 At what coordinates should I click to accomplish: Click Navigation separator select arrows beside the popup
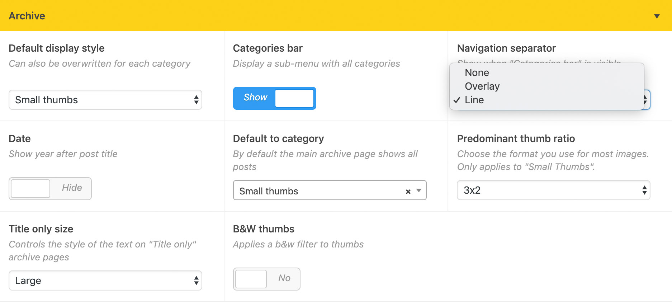coord(647,100)
